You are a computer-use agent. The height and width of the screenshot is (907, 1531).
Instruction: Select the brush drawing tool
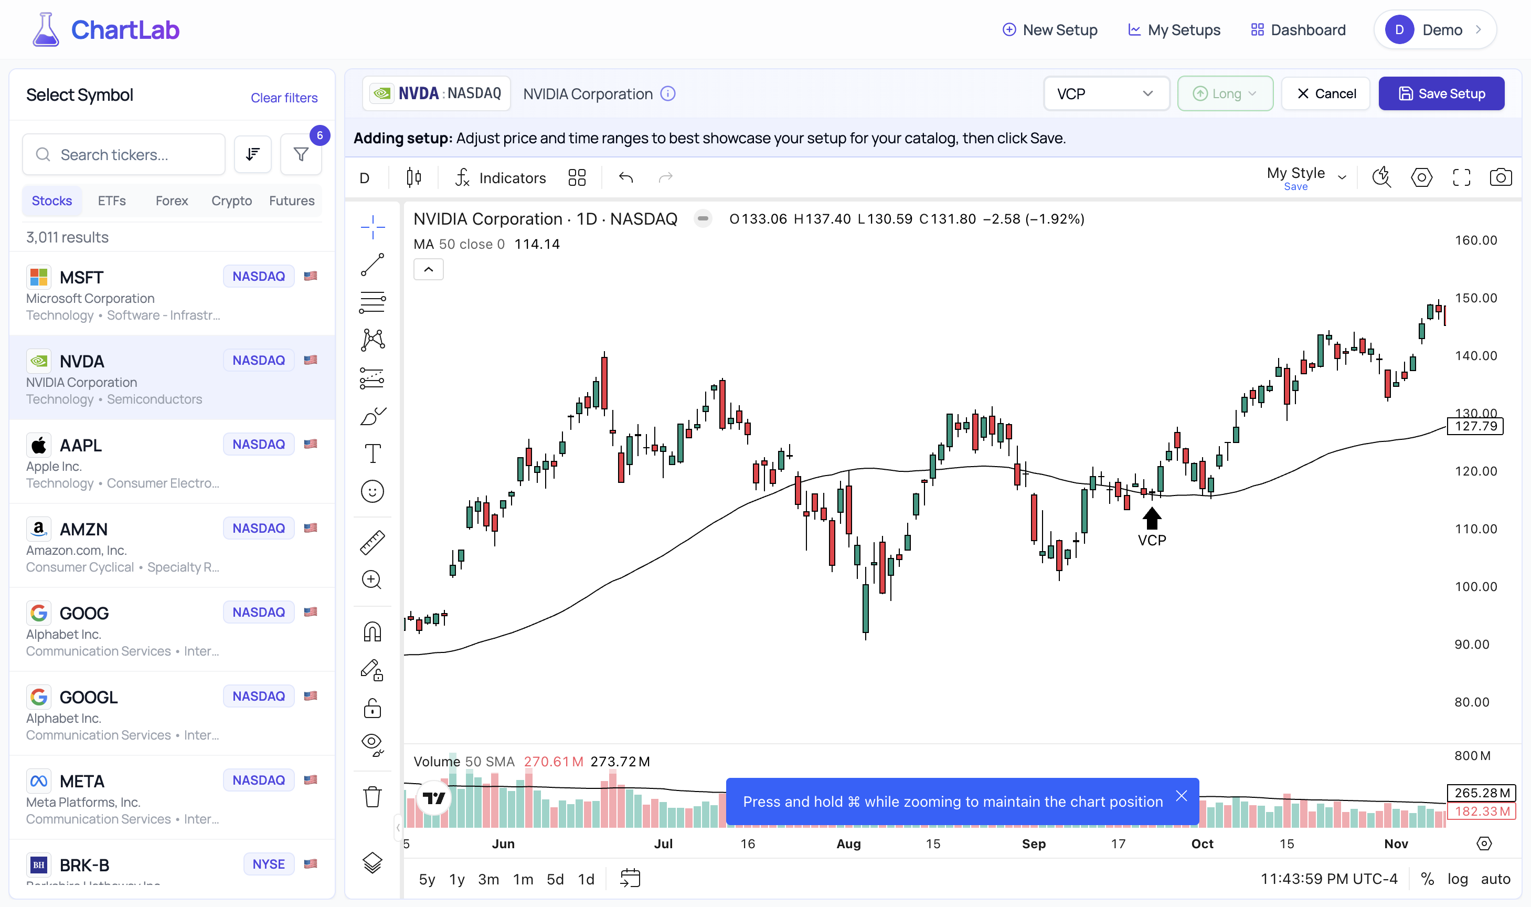(x=372, y=416)
